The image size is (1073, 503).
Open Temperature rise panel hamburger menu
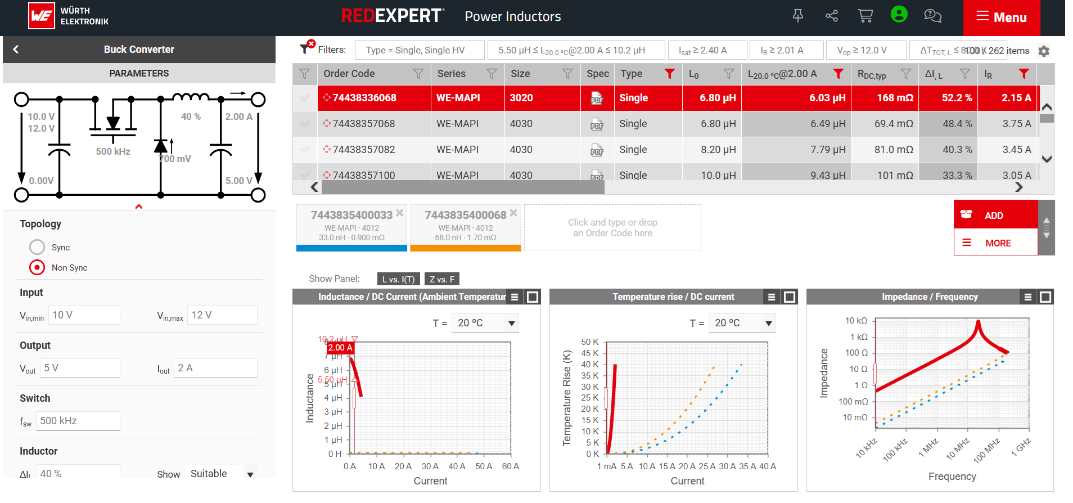click(771, 297)
